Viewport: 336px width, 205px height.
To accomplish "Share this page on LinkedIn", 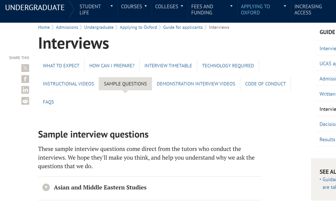I will click(x=25, y=90).
